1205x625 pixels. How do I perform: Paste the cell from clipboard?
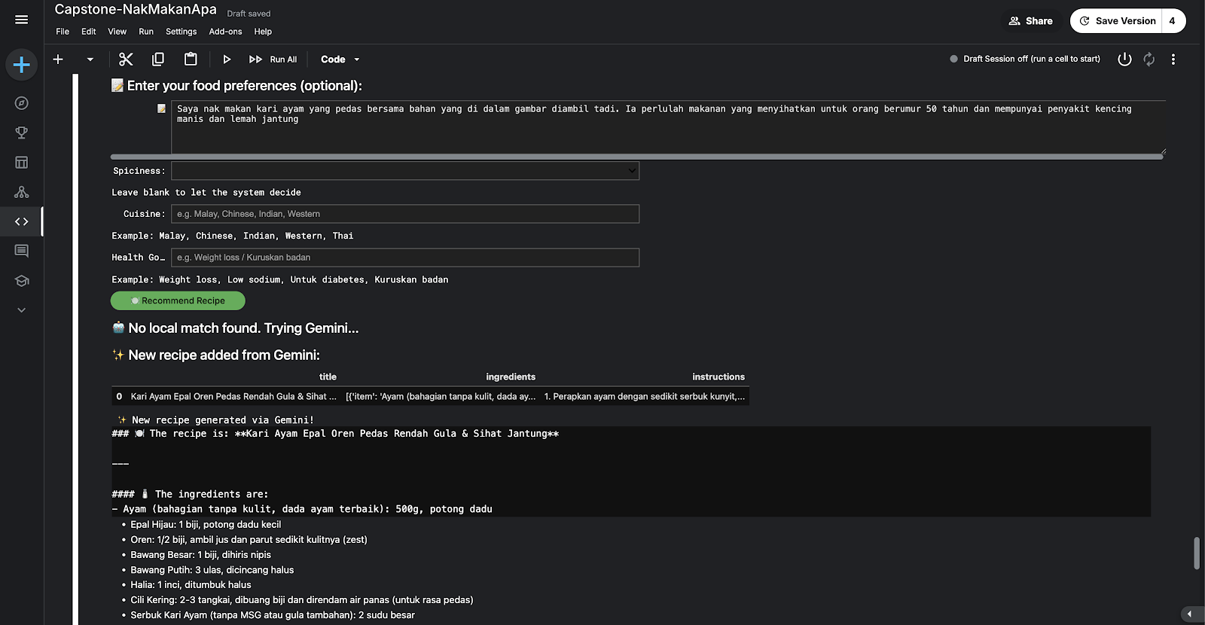click(191, 59)
